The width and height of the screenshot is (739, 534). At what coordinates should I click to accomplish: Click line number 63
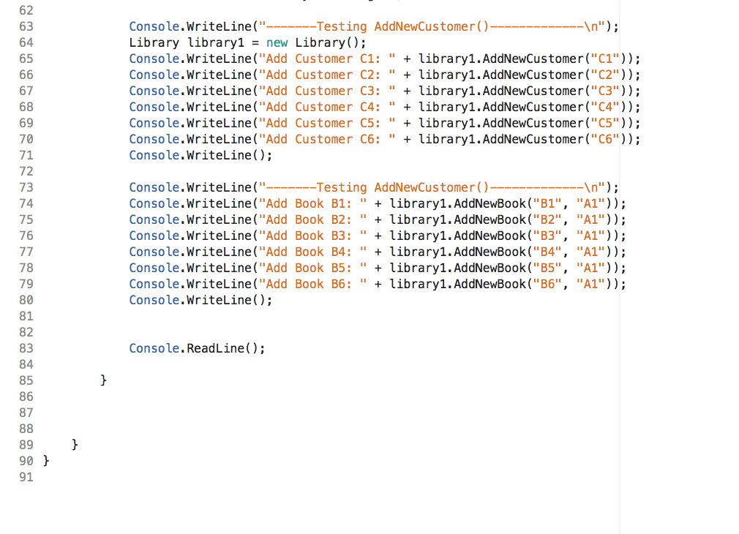[x=26, y=26]
